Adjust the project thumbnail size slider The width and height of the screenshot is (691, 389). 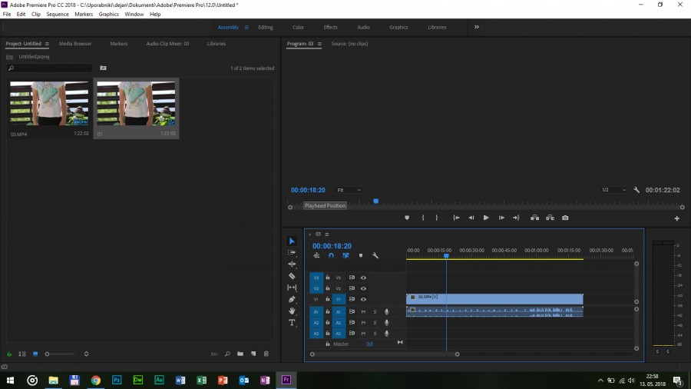48,354
